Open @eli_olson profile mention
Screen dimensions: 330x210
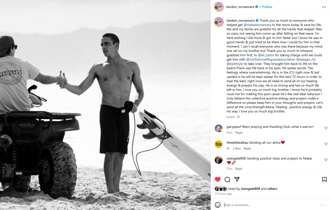pyautogui.click(x=266, y=55)
